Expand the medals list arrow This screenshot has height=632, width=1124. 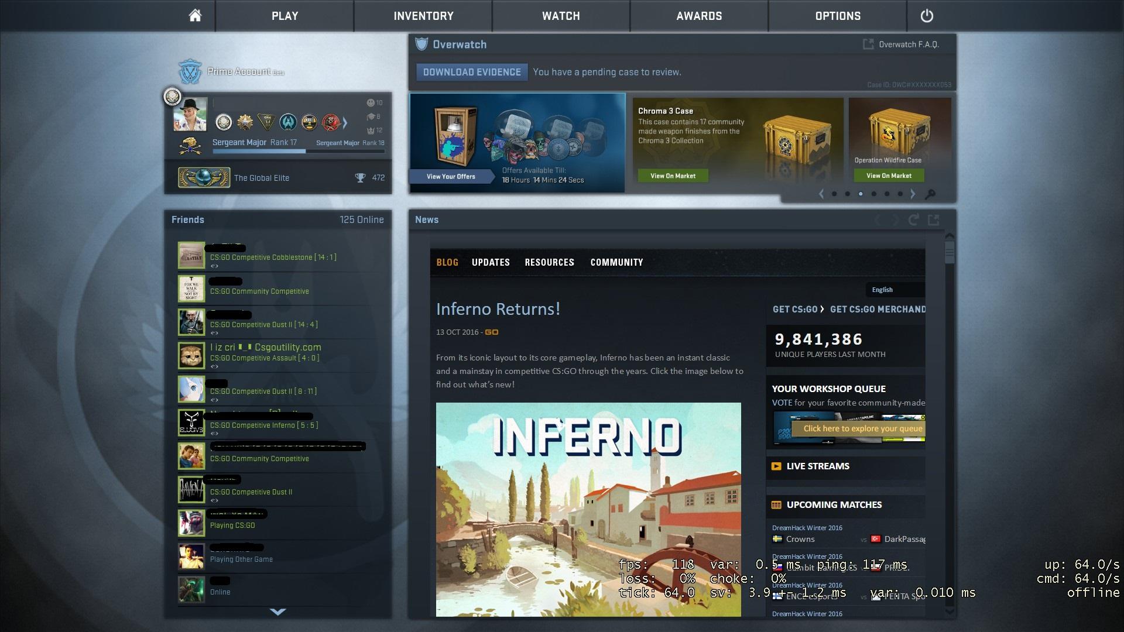pyautogui.click(x=345, y=122)
